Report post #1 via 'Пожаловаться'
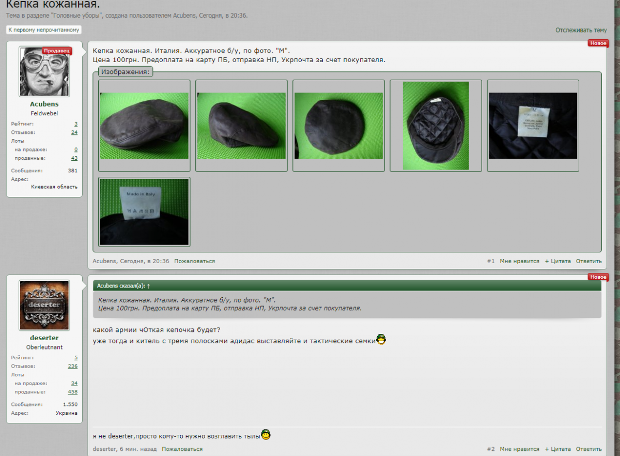 [194, 261]
